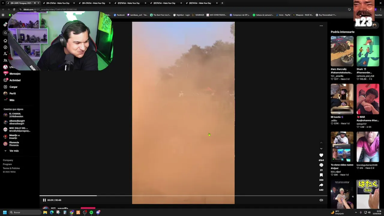Open the three-dot options menu on video
The image size is (384, 216).
[x=321, y=26]
